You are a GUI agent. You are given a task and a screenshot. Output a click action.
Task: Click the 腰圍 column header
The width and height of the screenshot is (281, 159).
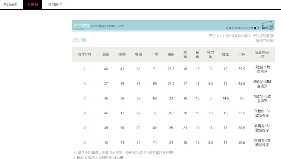122,54
